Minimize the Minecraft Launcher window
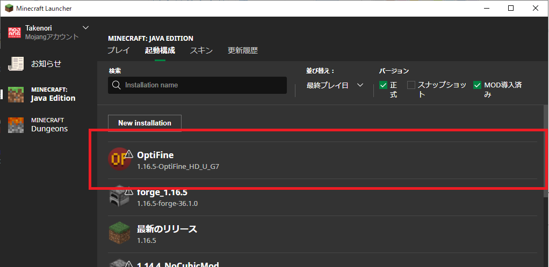The width and height of the screenshot is (549, 267). [486, 9]
